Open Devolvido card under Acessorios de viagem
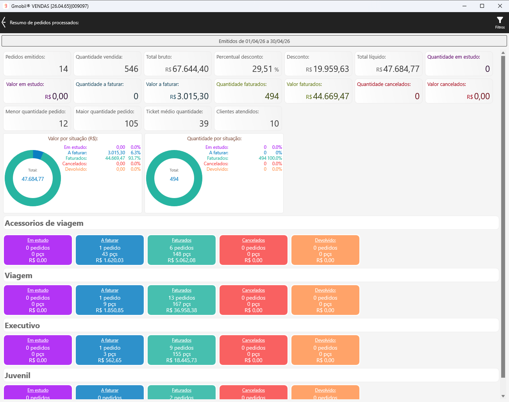Image resolution: width=509 pixels, height=402 pixels. point(325,250)
